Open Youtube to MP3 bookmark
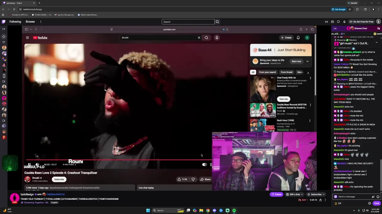 coord(19,15)
